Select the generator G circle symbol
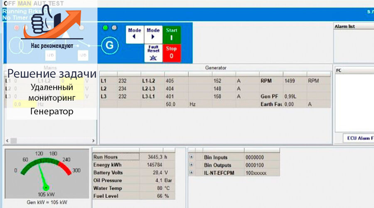The image size is (374, 208). 110,45
